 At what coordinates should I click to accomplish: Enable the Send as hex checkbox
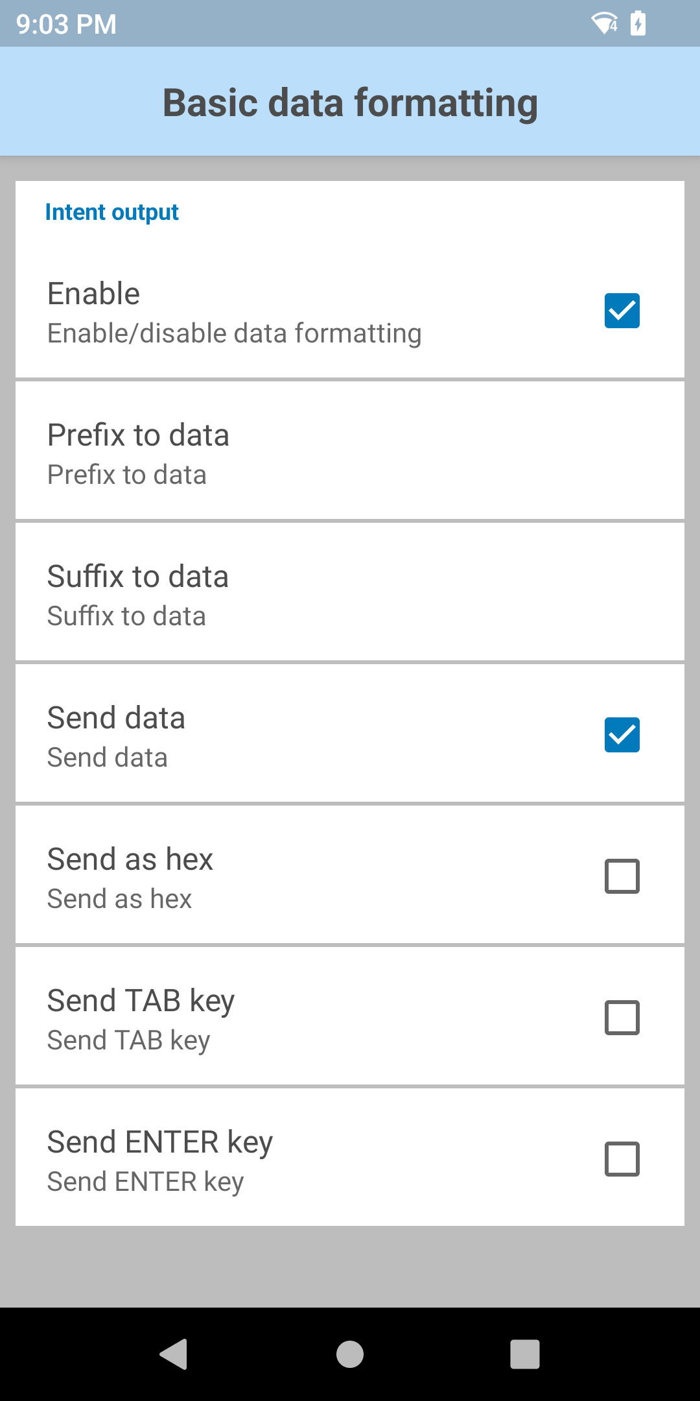click(x=622, y=876)
